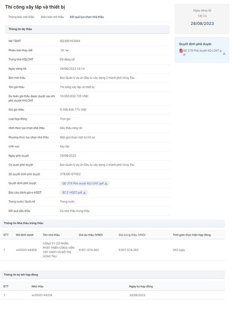232x316 pixels.
Task: Collapse Thông tin Nhà thầu trúng thầu header
Action: point(112,223)
